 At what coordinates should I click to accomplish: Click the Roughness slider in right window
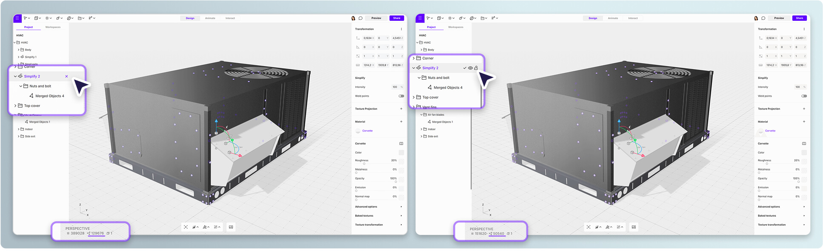coord(767,164)
